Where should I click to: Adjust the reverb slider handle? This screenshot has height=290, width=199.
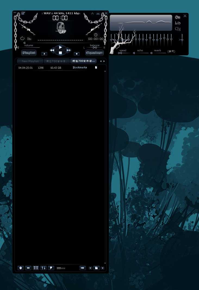click(x=151, y=53)
